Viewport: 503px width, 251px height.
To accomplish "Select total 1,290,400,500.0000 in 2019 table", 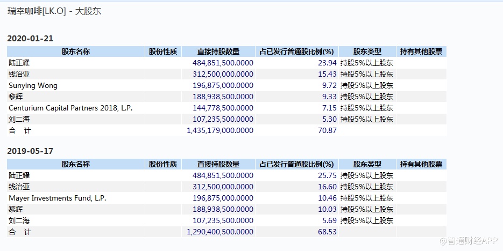I will coord(220,232).
